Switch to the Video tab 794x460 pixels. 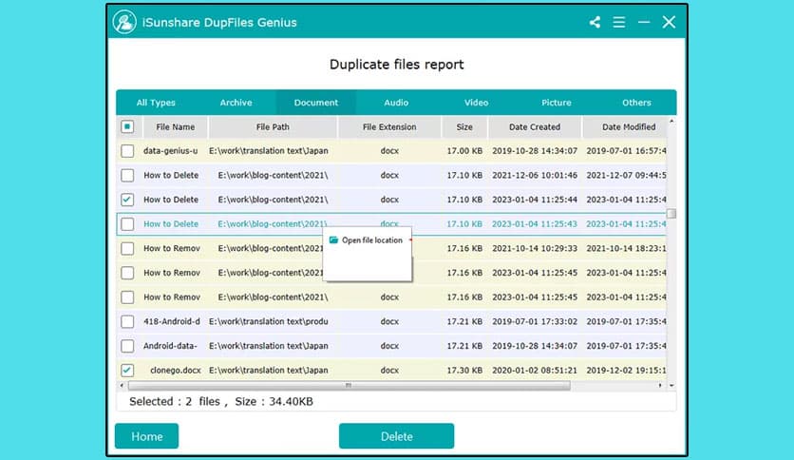[x=477, y=103]
